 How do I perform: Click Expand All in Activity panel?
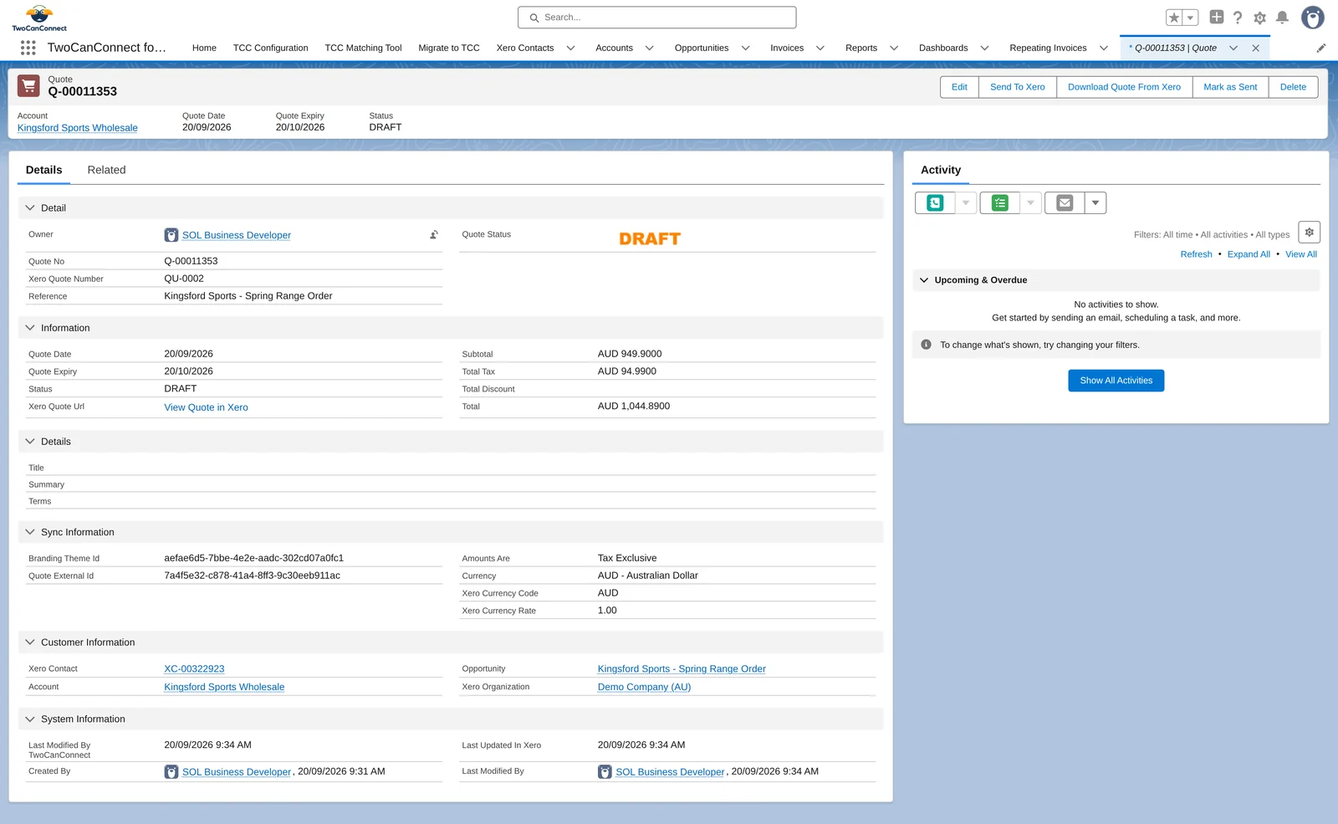[x=1249, y=254]
